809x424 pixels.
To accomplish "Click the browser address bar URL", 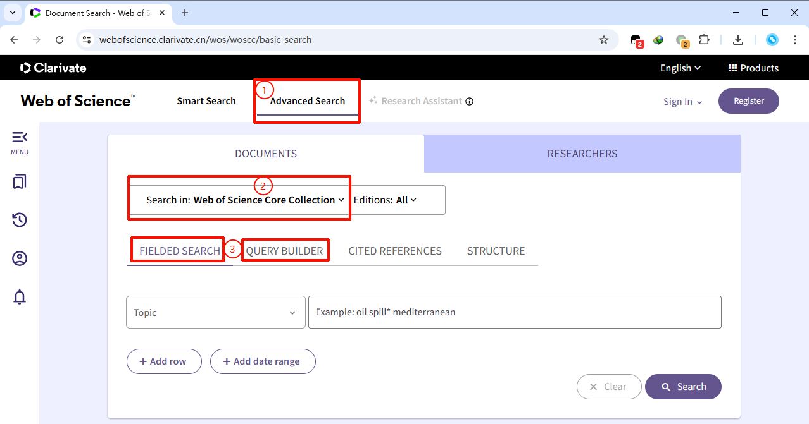I will (206, 40).
